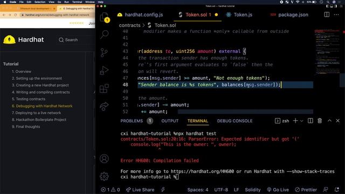Image resolution: width=345 pixels, height=194 pixels.
Task: Open the Selection menu in menu bar
Action: point(40,2)
